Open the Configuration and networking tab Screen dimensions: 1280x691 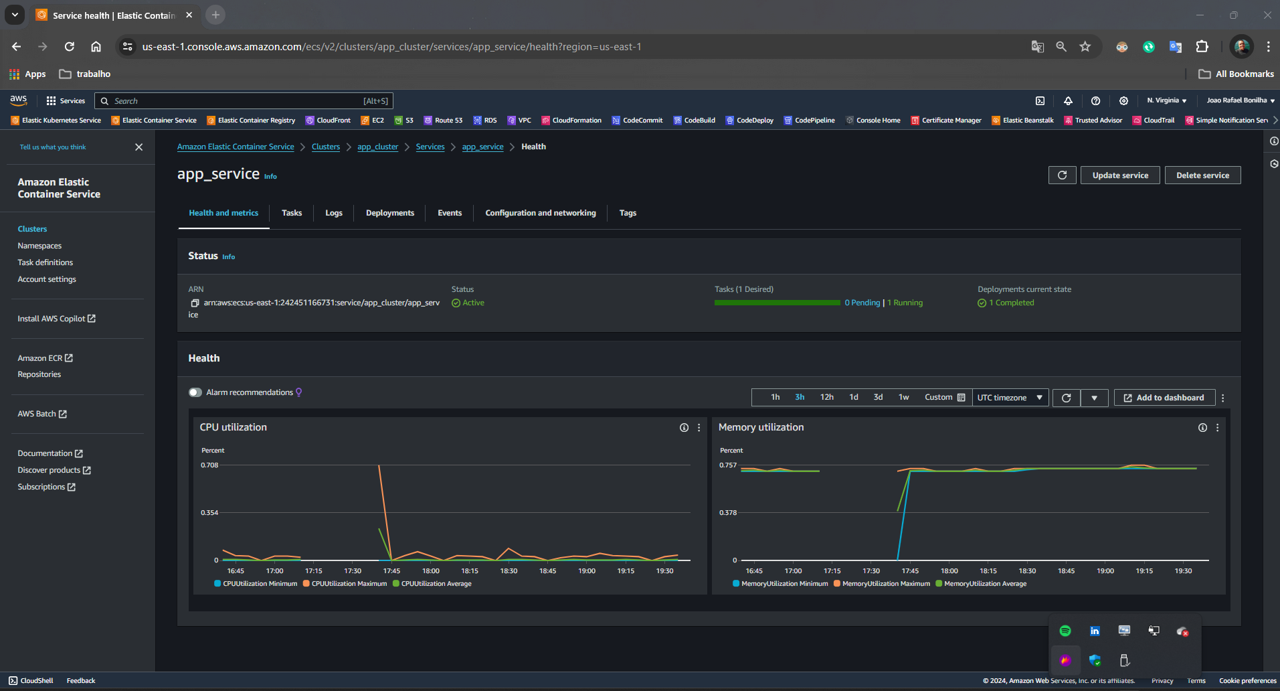tap(541, 213)
